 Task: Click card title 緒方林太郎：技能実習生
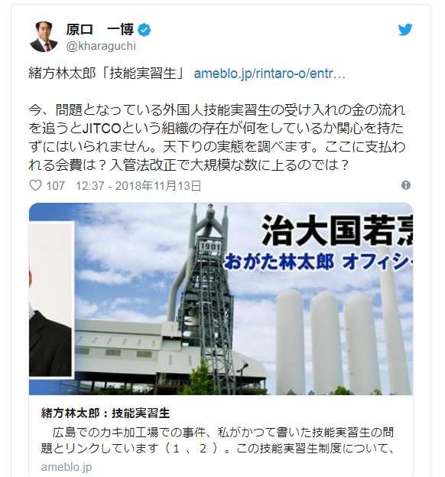[106, 413]
